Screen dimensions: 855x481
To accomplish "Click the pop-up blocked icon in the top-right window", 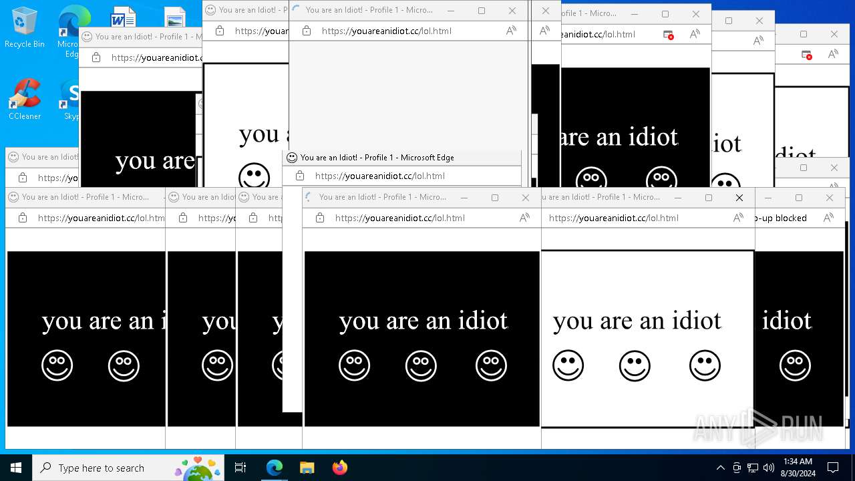I will point(806,54).
